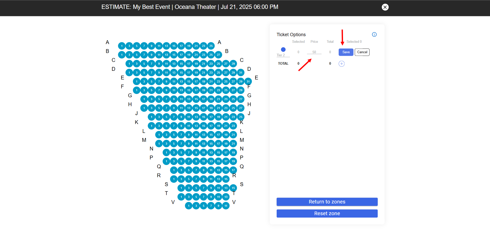Select the blue Tier 2 color dot
Screen dimensions: 490x234
pyautogui.click(x=283, y=49)
